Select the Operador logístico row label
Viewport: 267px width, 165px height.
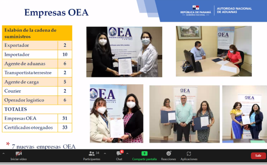point(24,100)
